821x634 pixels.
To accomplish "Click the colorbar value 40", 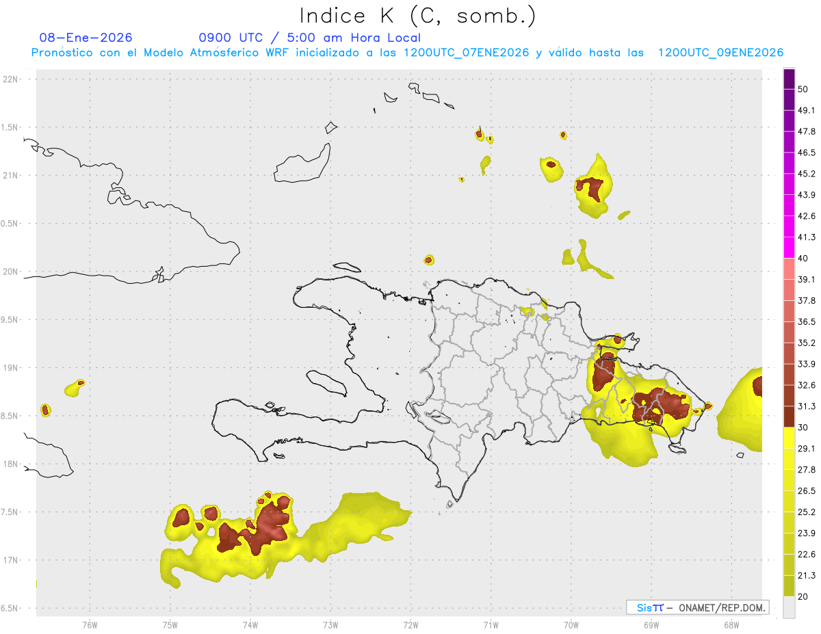I will coord(804,259).
